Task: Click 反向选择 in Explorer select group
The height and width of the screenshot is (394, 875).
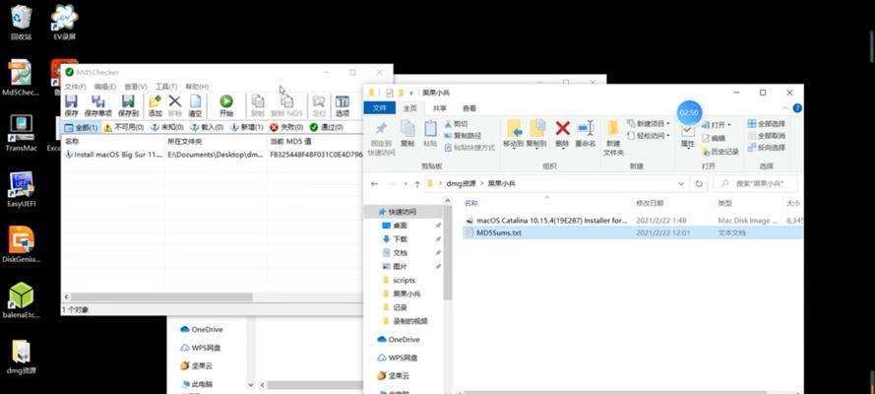Action: tap(766, 148)
